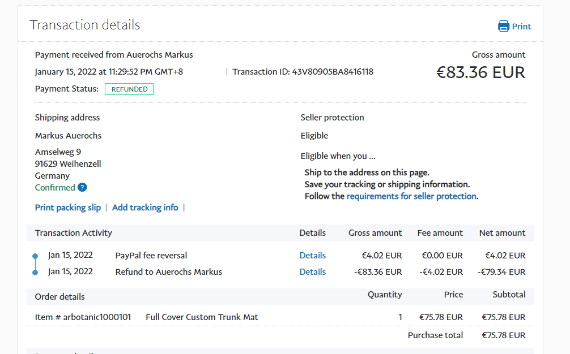Click the REFUNDED status badge
Image resolution: width=570 pixels, height=354 pixels.
[x=129, y=89]
